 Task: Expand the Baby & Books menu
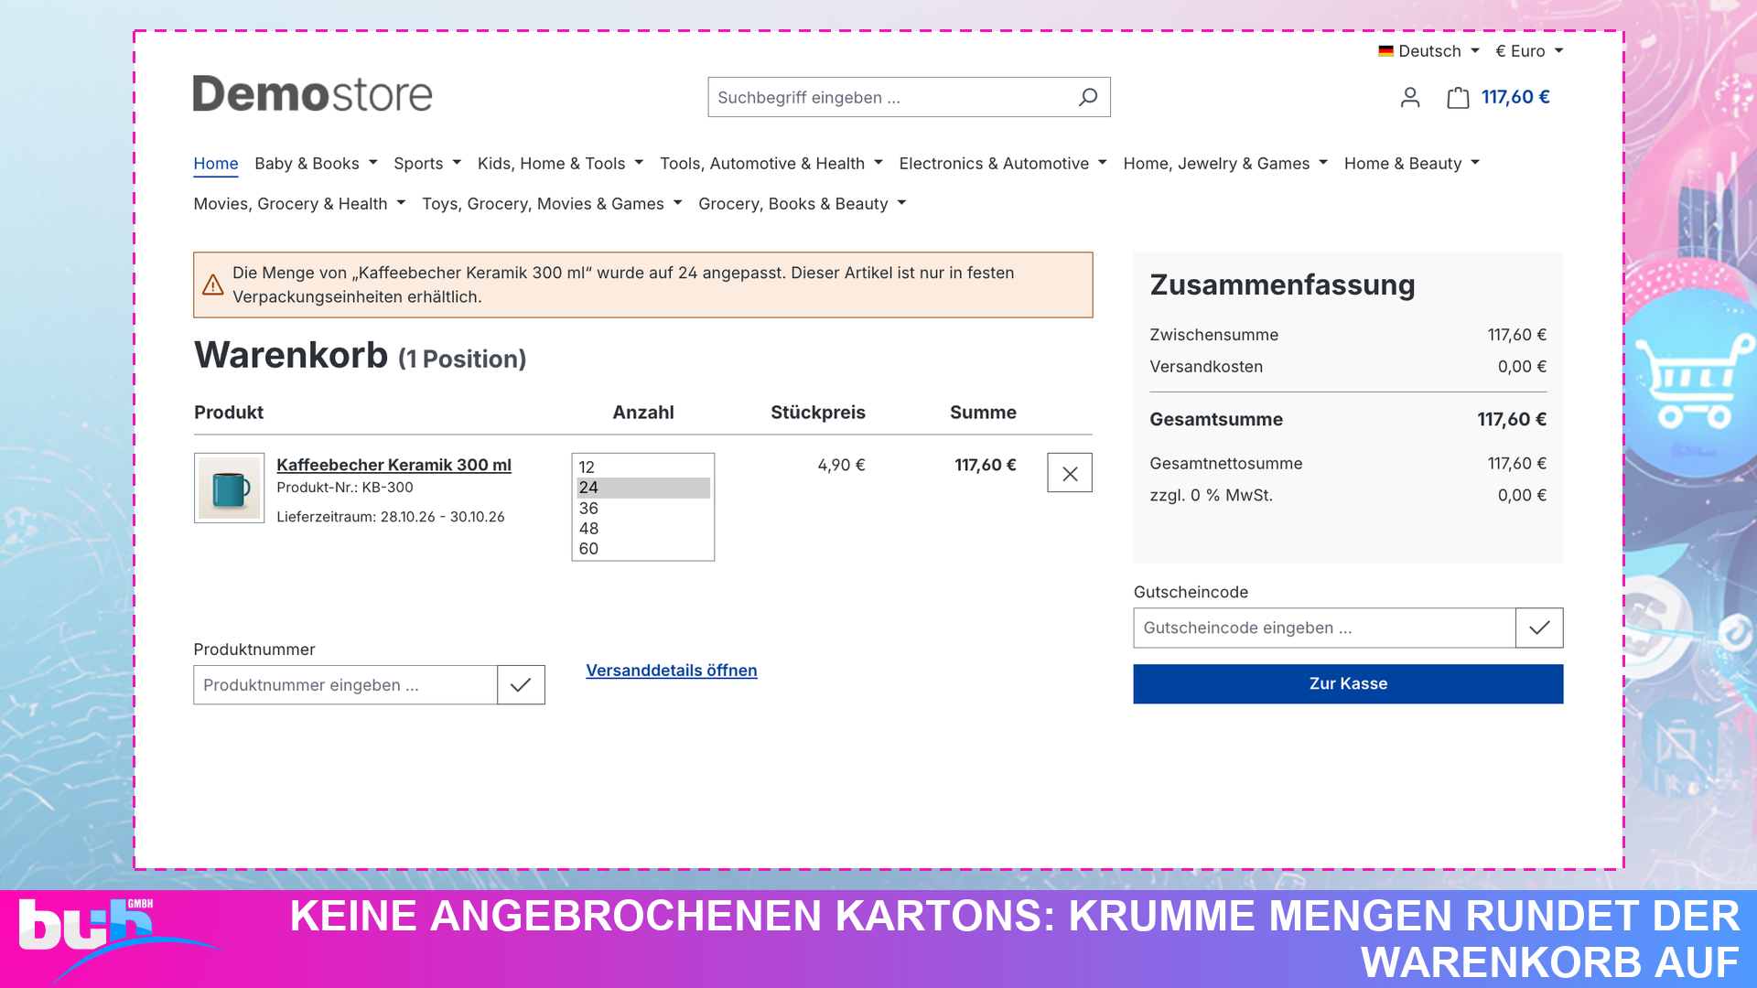tap(316, 164)
